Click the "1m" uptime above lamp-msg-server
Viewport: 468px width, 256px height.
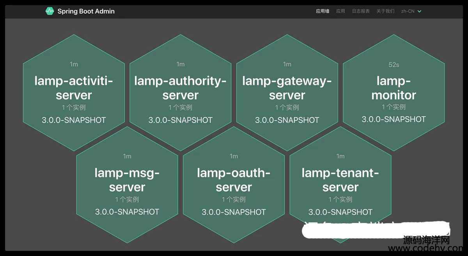click(x=127, y=156)
